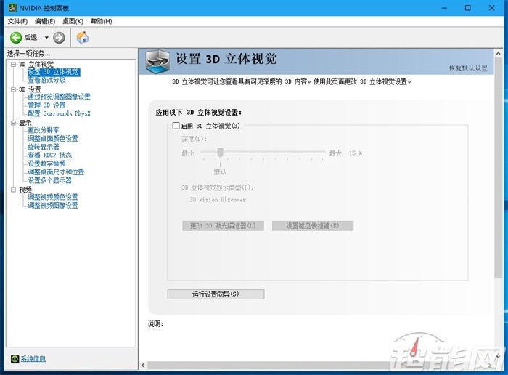Click the 运行设置向导(S) button
The image size is (508, 375).
(x=216, y=294)
